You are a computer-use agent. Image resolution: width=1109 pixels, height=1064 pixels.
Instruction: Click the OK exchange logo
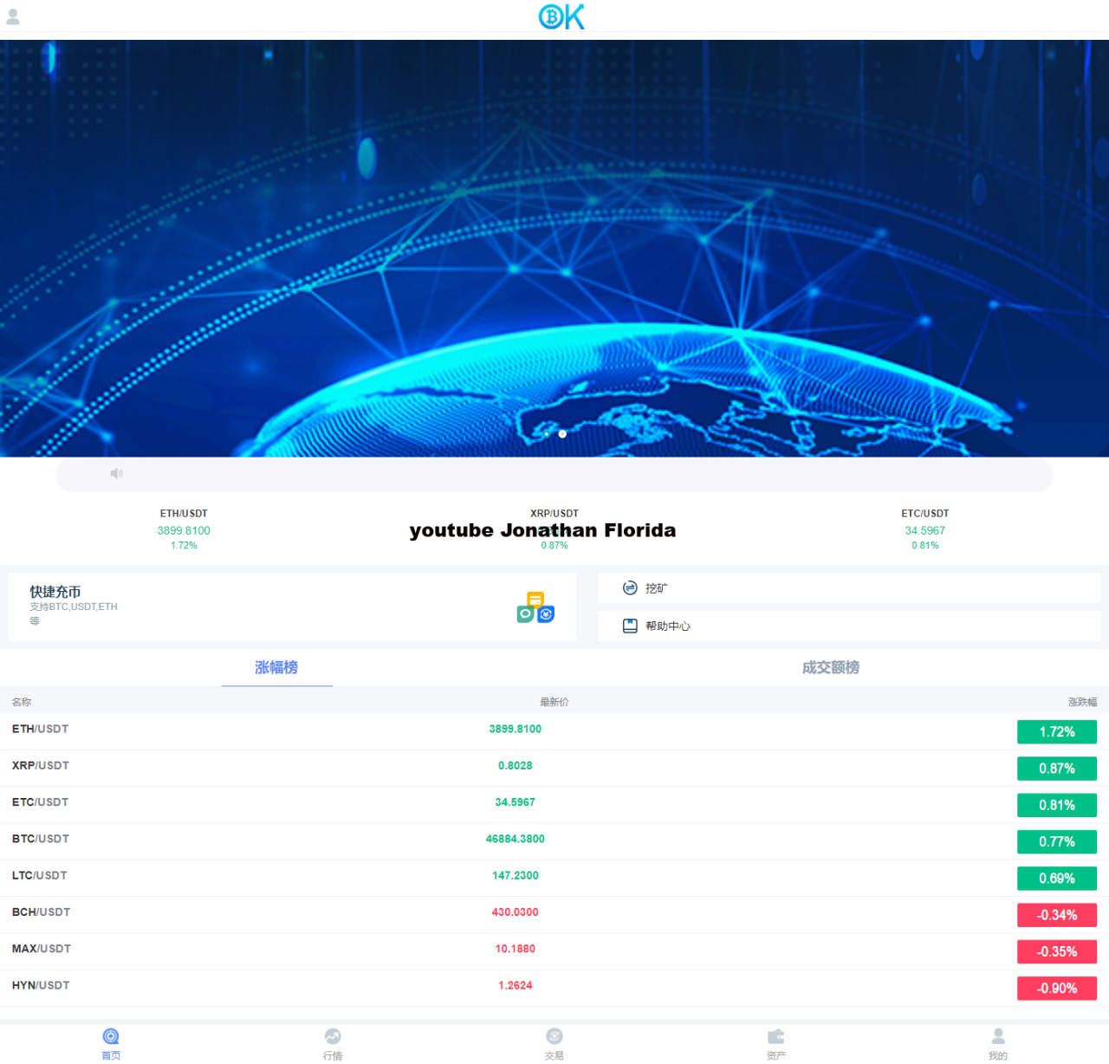click(x=561, y=16)
